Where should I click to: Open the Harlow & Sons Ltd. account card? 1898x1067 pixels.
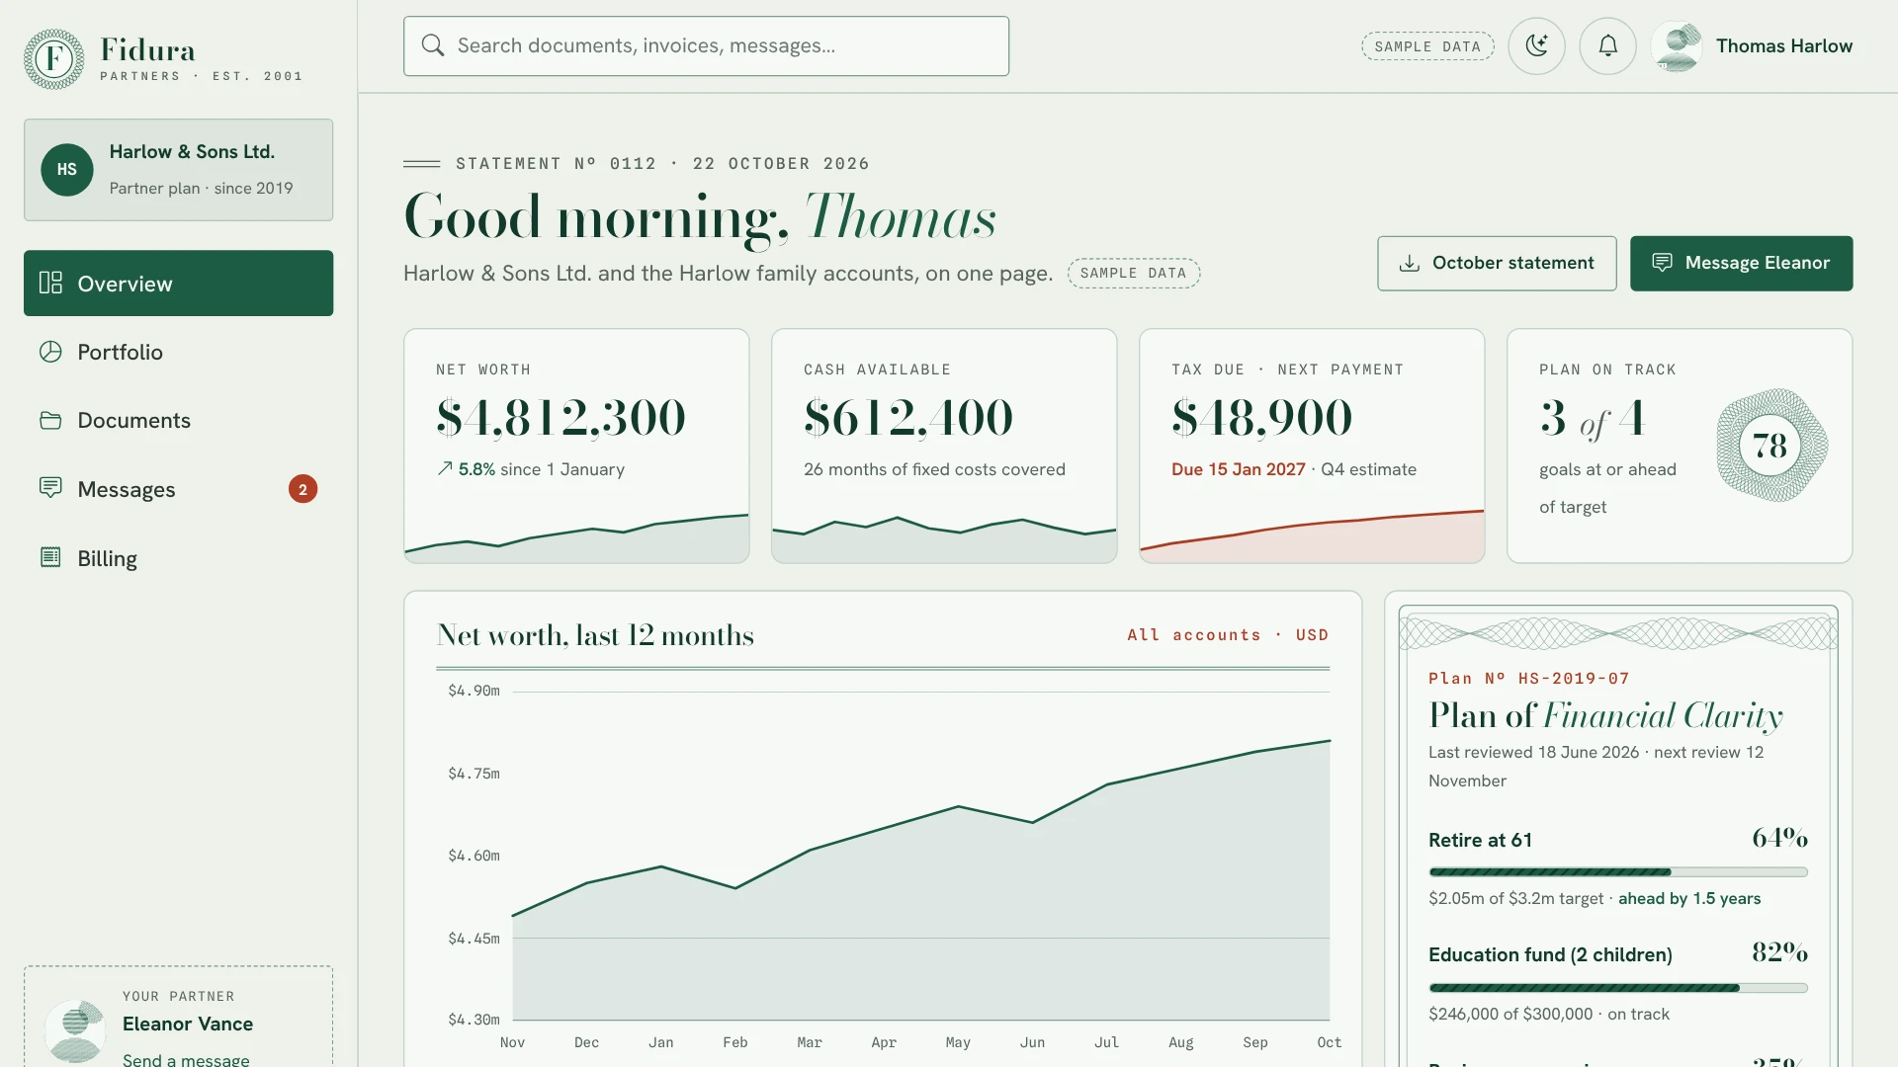(x=178, y=170)
